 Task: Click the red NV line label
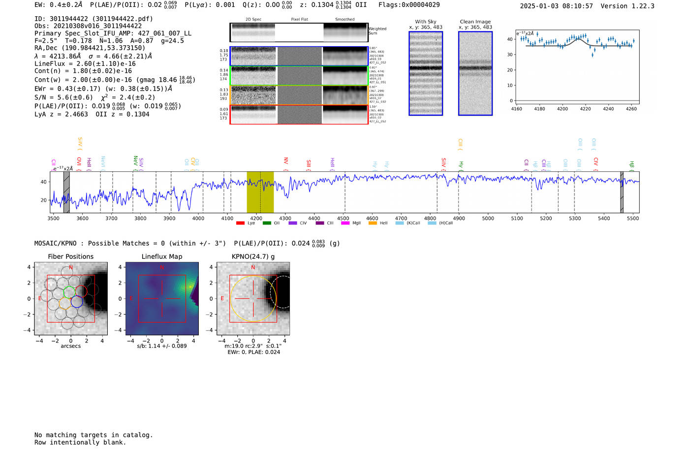click(286, 161)
